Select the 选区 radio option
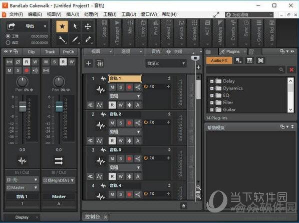The width and height of the screenshot is (299, 223). click(x=8, y=42)
